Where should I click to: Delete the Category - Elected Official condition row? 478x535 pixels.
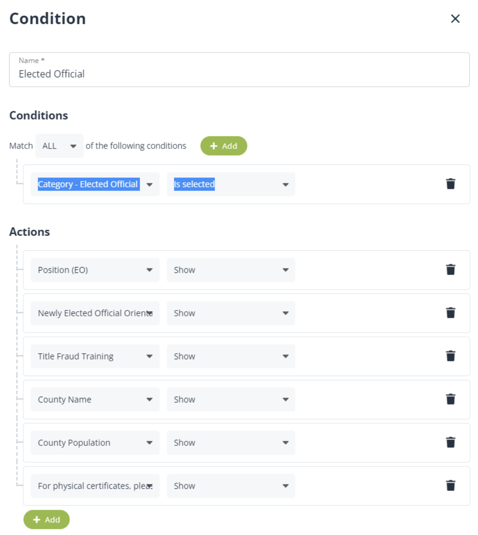tap(450, 184)
